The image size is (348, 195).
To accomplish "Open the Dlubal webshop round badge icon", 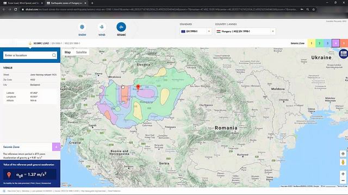I will (x=343, y=54).
